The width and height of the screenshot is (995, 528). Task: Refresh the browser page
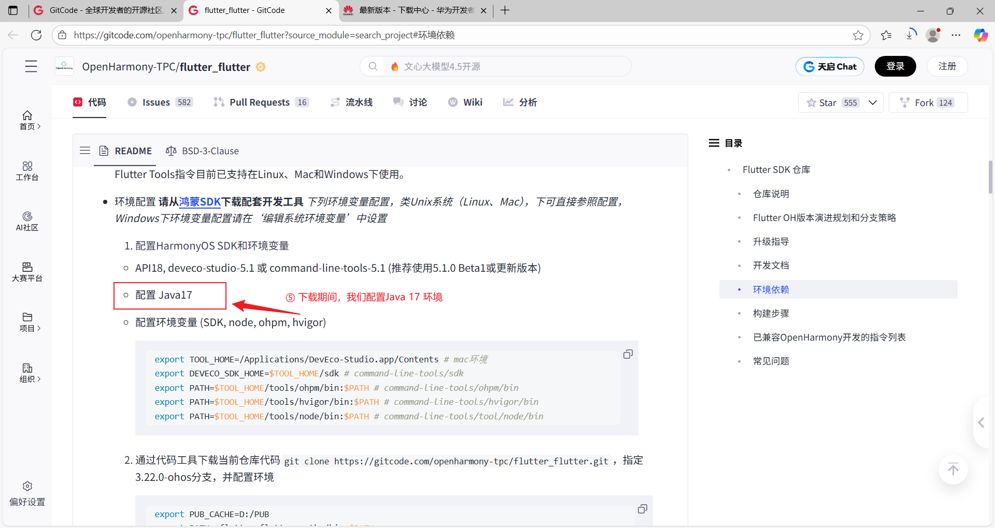pos(36,35)
